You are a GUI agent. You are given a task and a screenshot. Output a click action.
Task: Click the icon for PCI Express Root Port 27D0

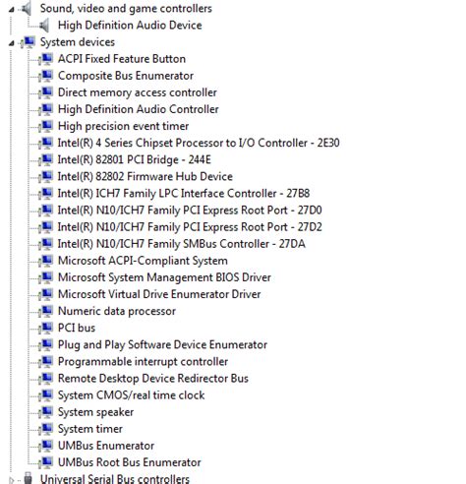(45, 211)
